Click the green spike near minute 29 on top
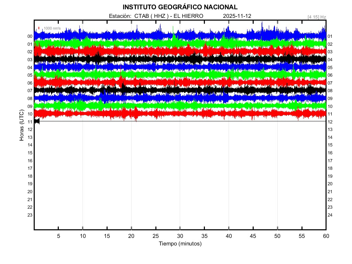The width and height of the screenshot is (352, 264). [x=173, y=30]
